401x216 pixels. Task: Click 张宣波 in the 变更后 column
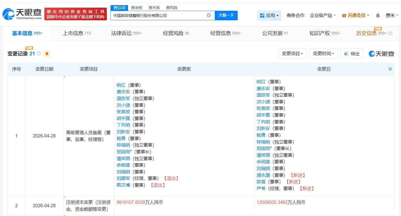[x=263, y=108]
